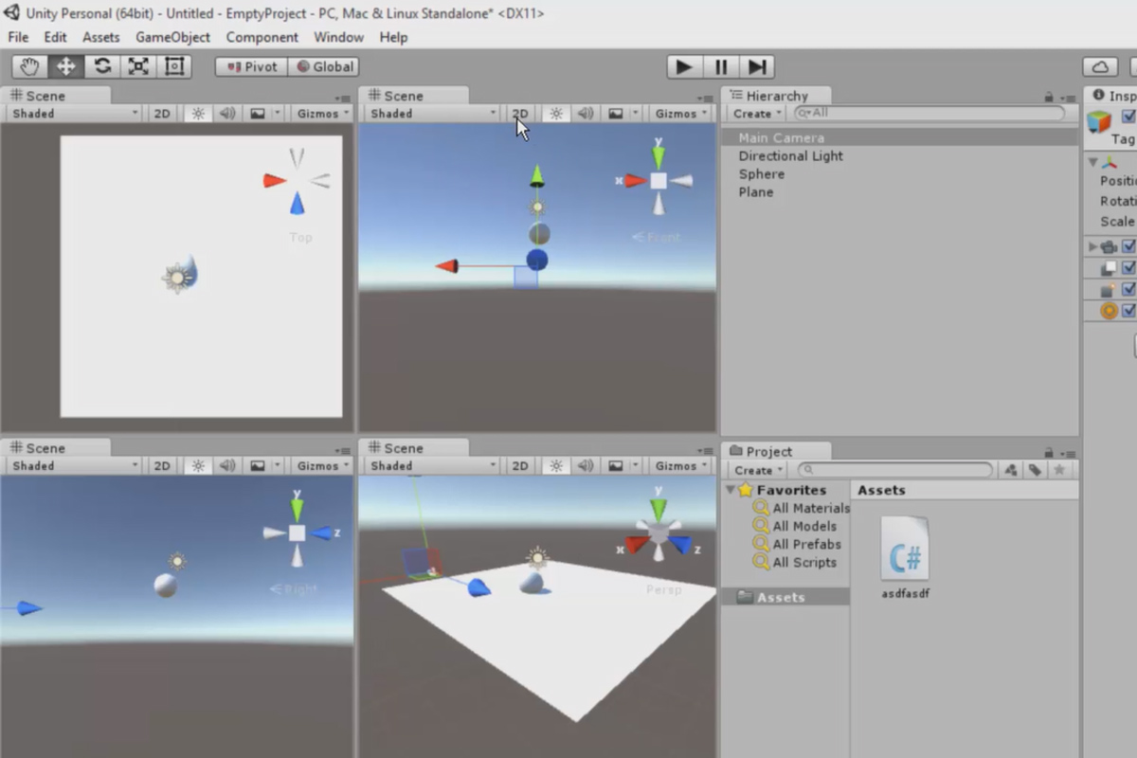Image resolution: width=1137 pixels, height=758 pixels.
Task: Enable 2D mode in the Front scene view
Action: 519,113
